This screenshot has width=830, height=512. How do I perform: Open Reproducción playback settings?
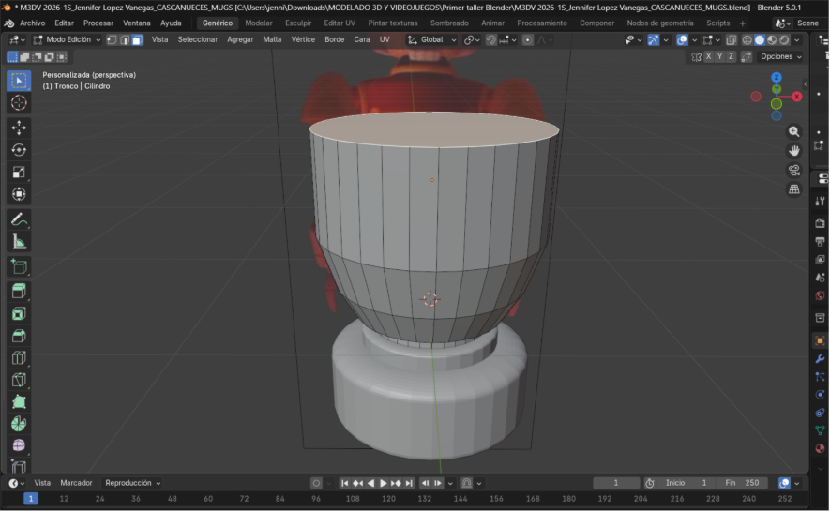132,483
